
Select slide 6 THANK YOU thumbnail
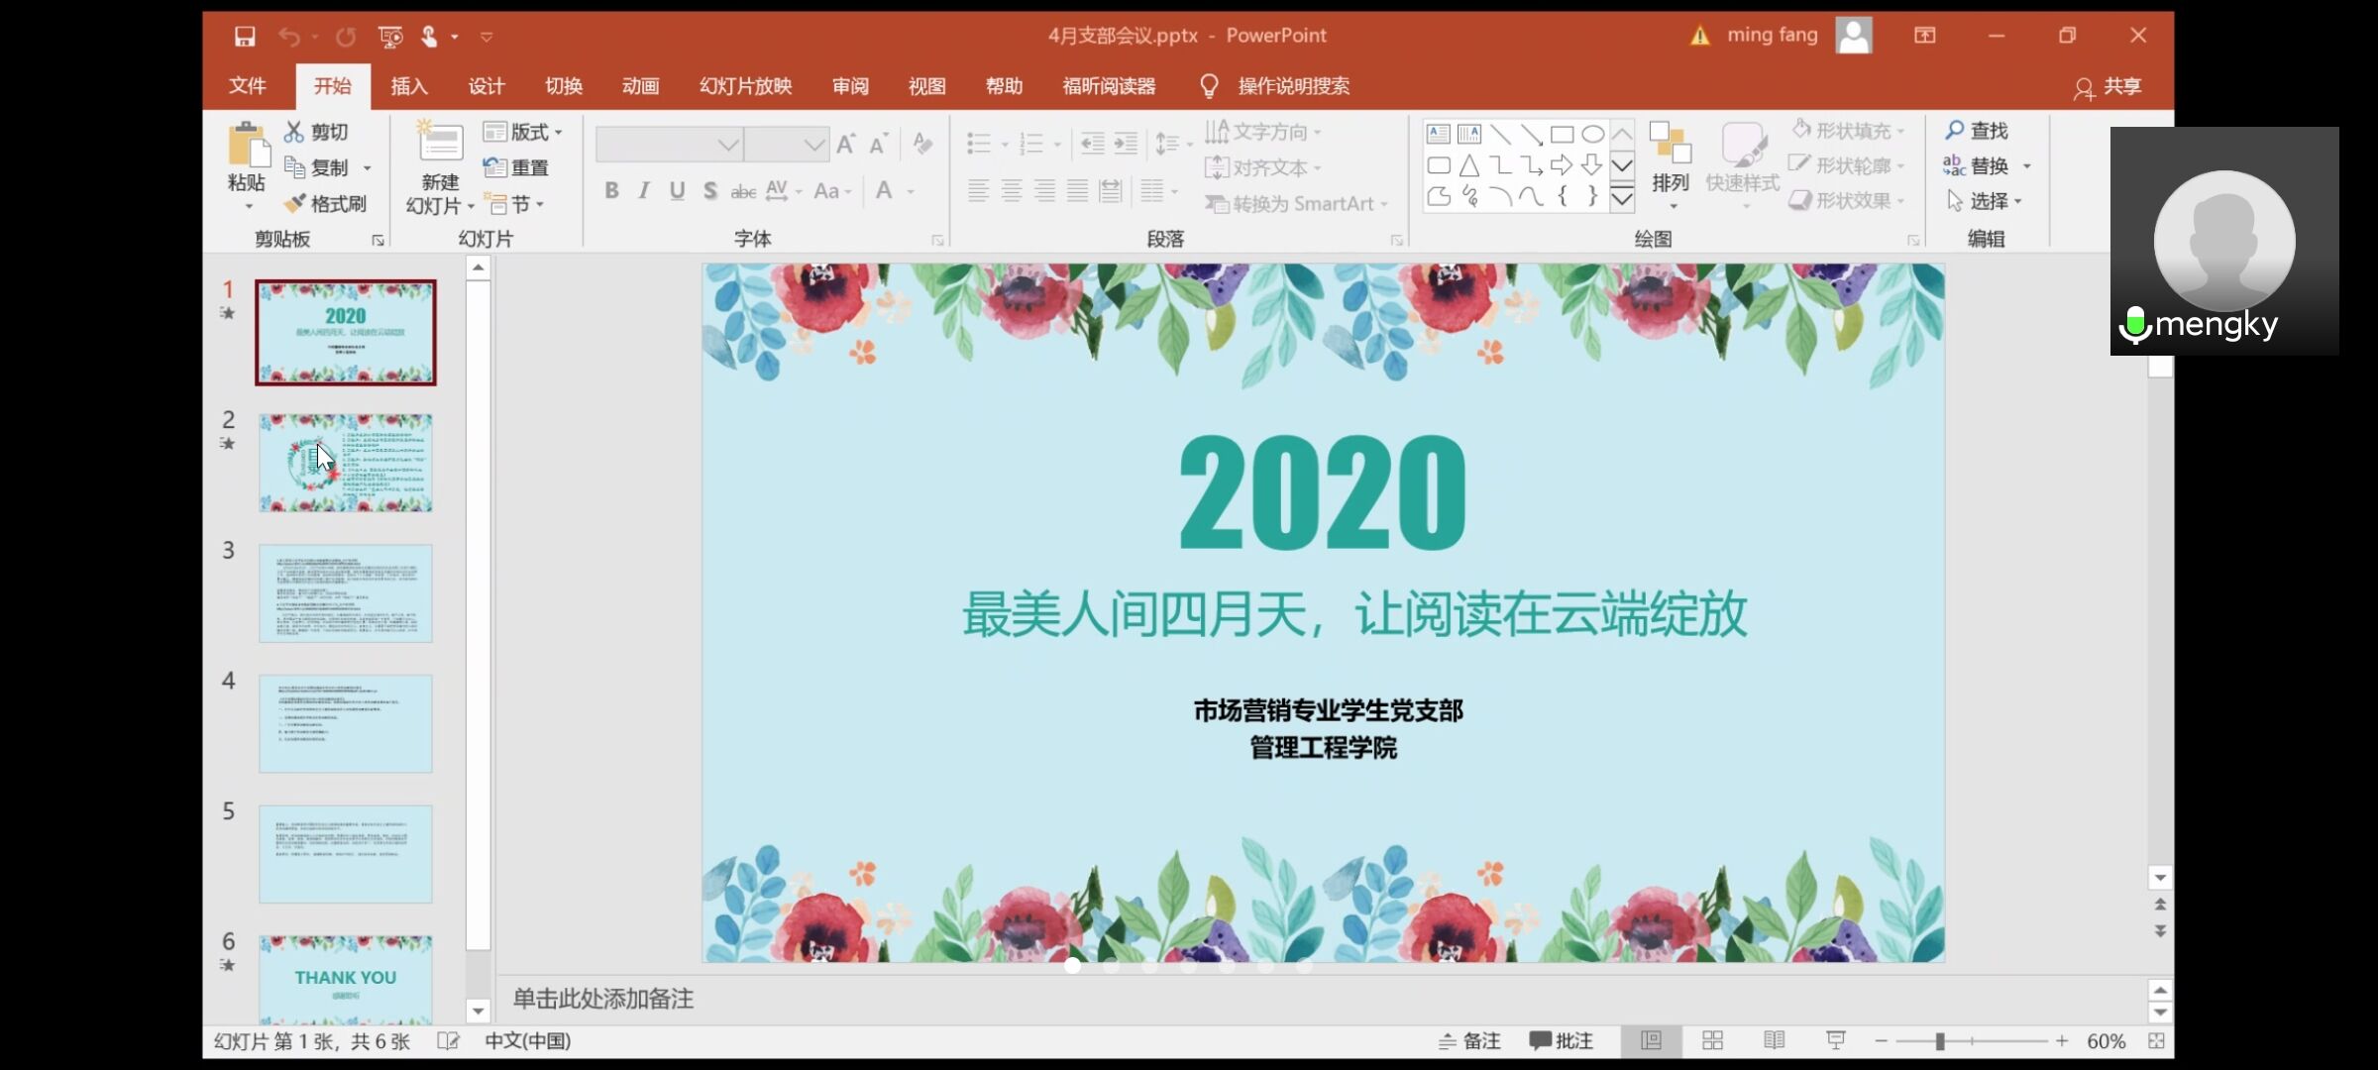click(346, 979)
